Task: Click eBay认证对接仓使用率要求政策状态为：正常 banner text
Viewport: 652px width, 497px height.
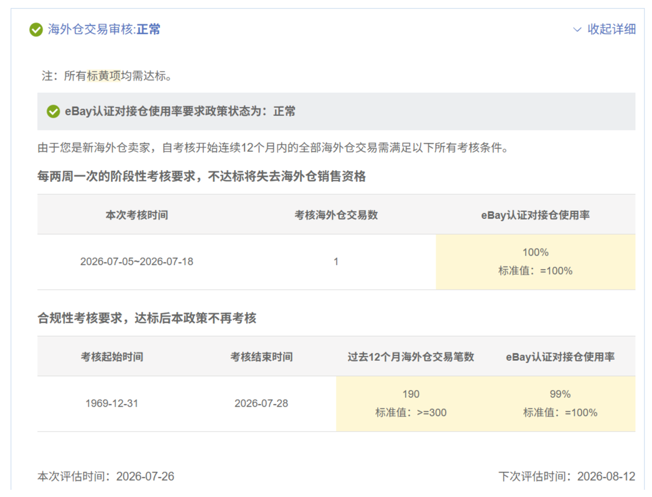Action: (180, 111)
